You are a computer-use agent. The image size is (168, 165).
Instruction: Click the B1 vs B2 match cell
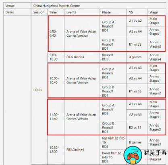click(137, 44)
